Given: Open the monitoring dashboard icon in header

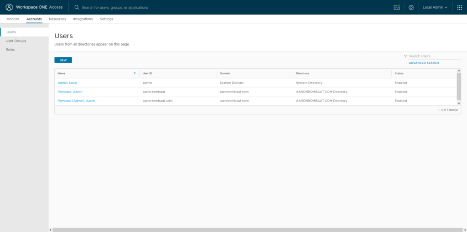Looking at the screenshot, I should tap(397, 7).
